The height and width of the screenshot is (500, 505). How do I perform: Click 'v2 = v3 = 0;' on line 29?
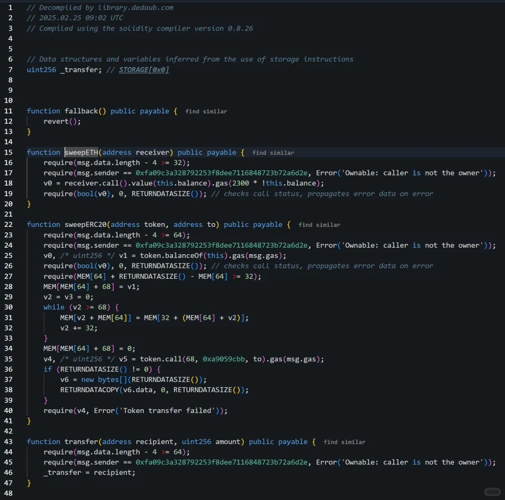[x=68, y=297]
